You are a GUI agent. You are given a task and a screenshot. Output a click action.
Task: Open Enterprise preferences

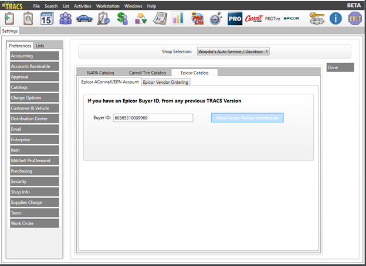click(x=34, y=139)
